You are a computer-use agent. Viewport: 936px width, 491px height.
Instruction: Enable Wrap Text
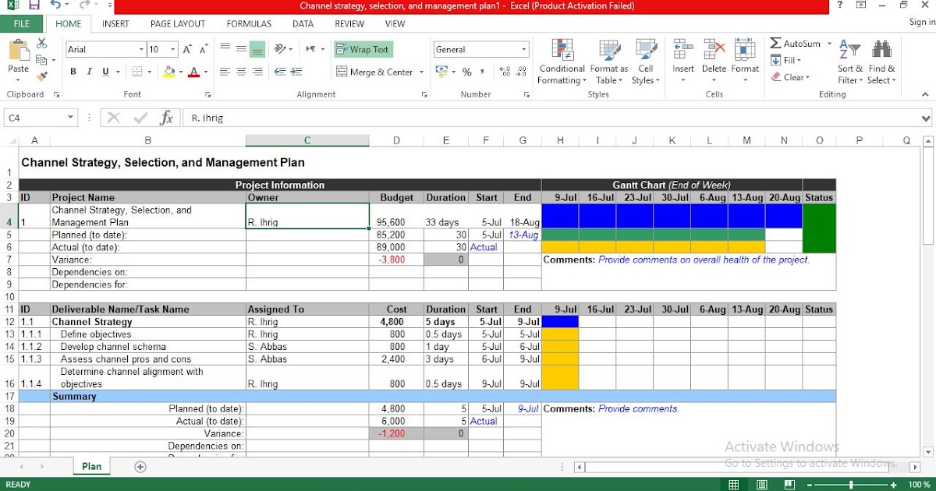[363, 49]
